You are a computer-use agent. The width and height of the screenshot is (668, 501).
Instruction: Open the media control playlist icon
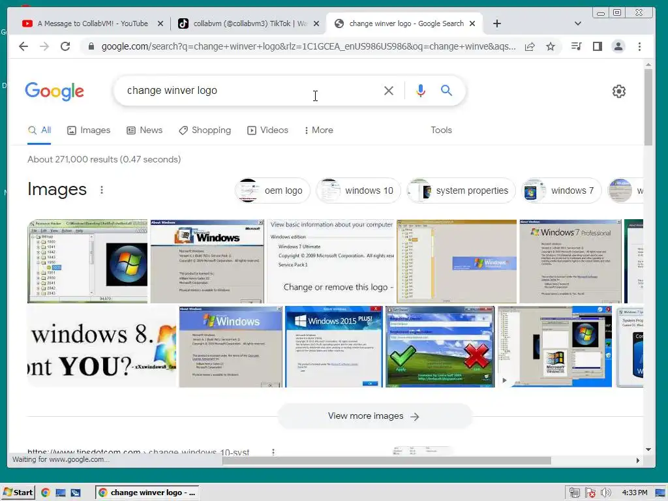577,46
